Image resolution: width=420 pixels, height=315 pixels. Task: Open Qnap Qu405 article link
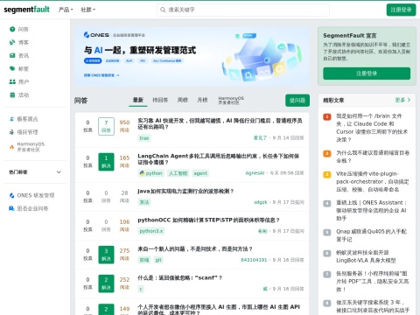371,235
